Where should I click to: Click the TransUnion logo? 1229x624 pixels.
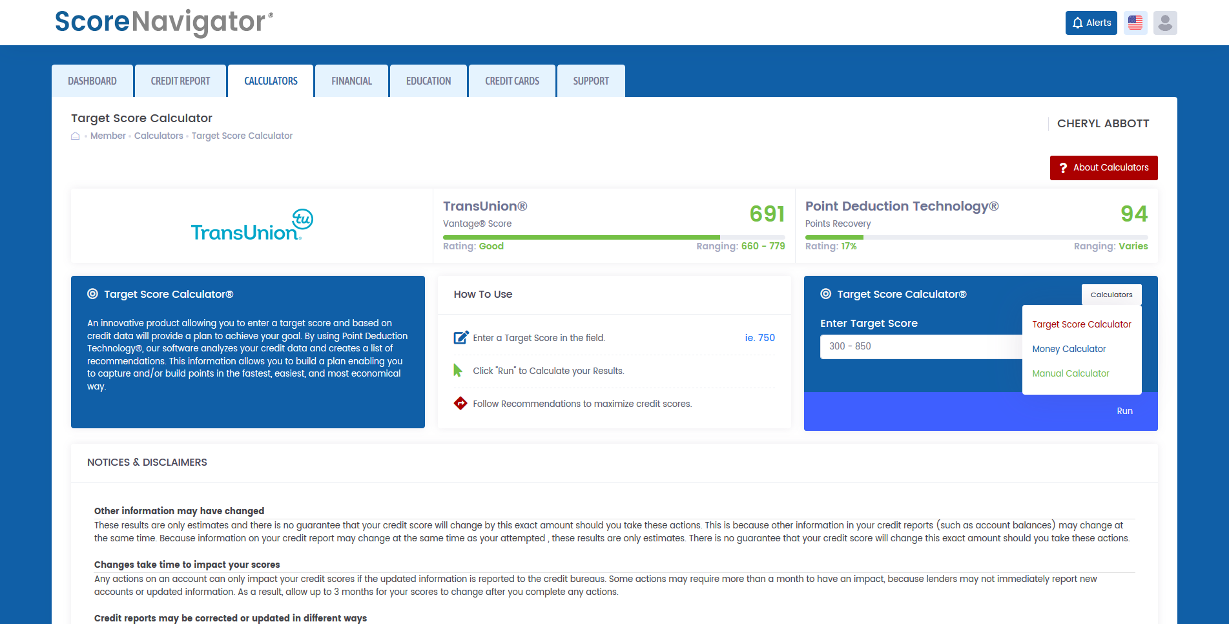click(x=252, y=225)
